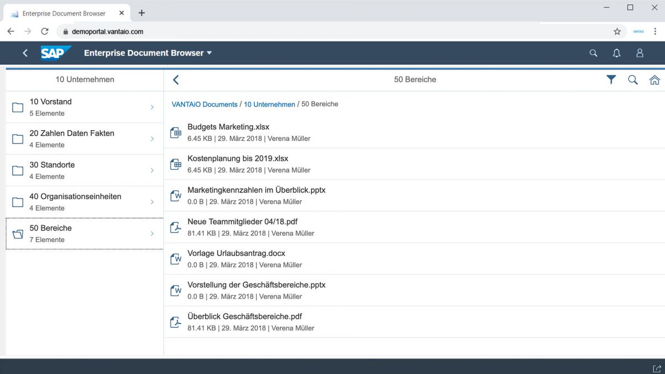Viewport: 665px width, 374px height.
Task: Bookmark the page with the star icon
Action: point(617,32)
